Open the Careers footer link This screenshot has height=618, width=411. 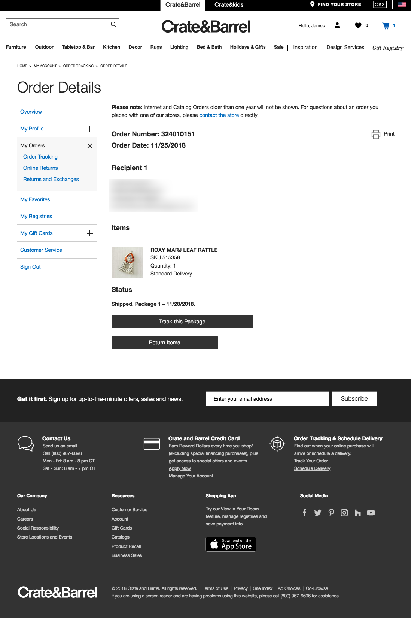[25, 519]
